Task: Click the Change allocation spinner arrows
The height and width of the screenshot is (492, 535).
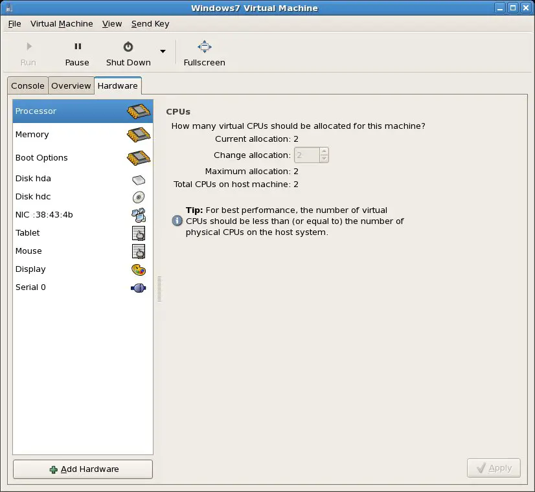Action: [324, 155]
